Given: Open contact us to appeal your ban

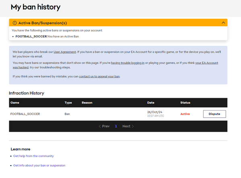Looking at the screenshot, I should (99, 76).
